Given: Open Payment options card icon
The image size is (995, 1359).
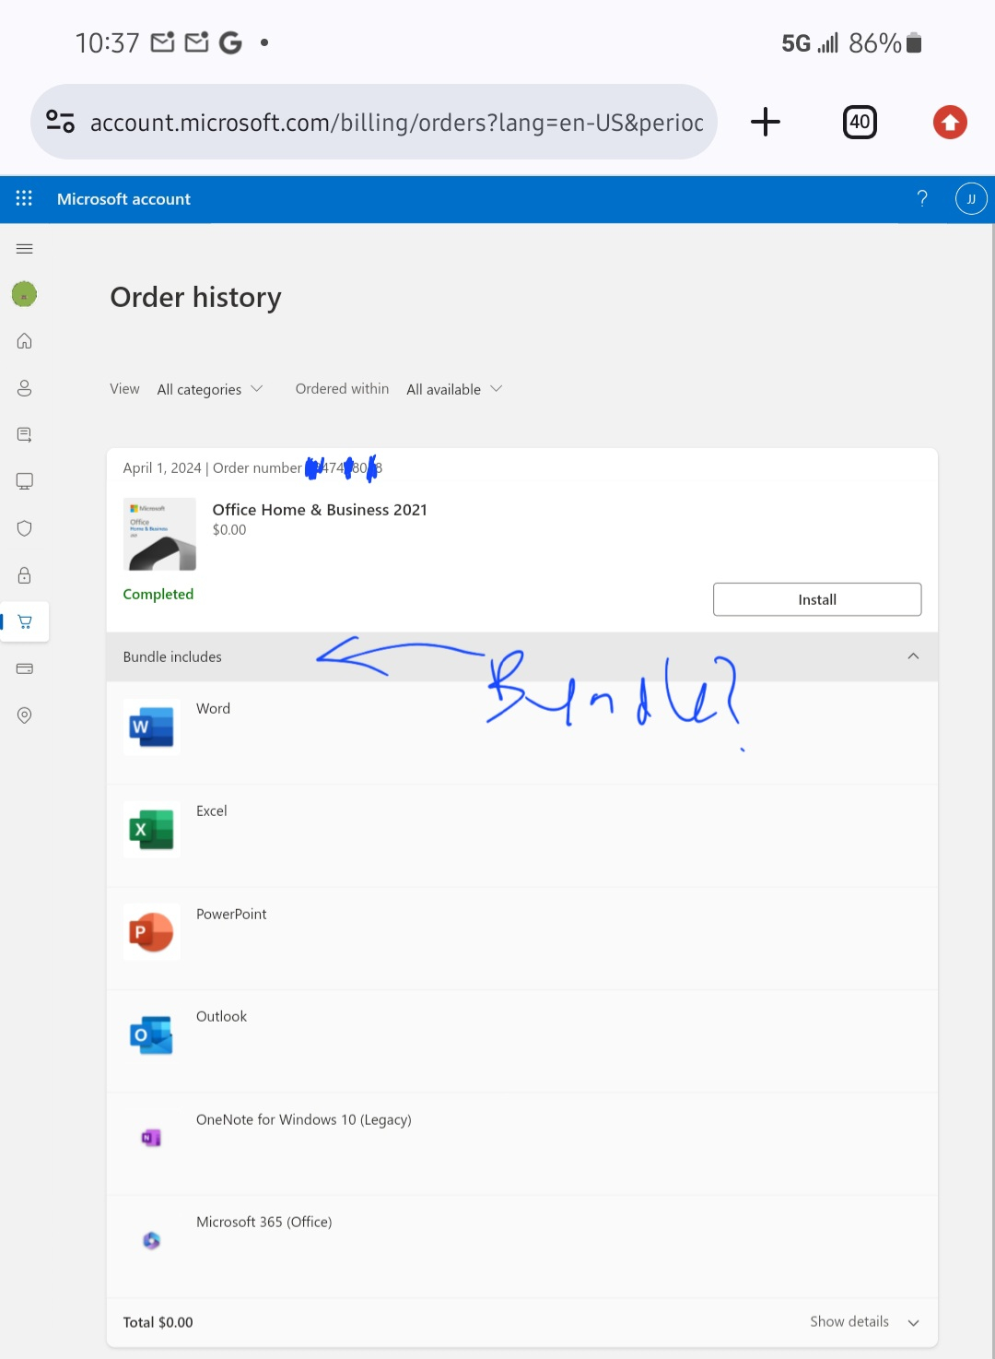Looking at the screenshot, I should (x=25, y=668).
